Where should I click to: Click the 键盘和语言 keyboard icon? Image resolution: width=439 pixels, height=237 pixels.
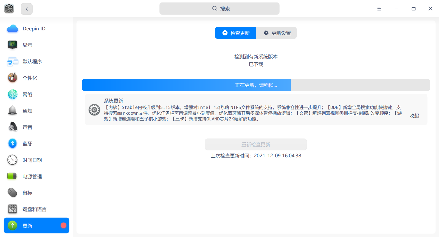coord(12,209)
